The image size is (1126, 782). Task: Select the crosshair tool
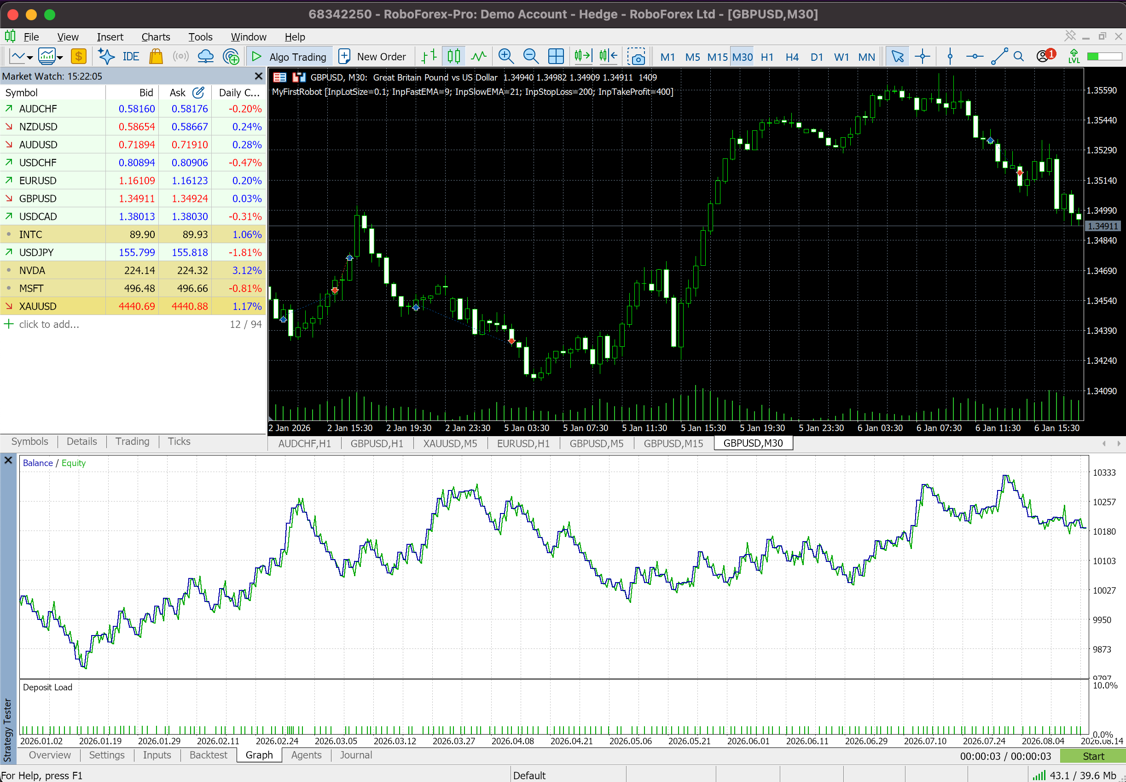tap(922, 56)
